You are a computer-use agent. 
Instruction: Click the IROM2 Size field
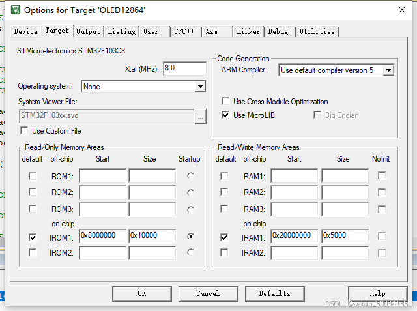click(152, 253)
